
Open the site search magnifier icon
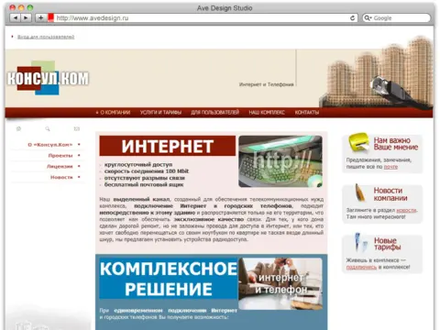(x=48, y=129)
